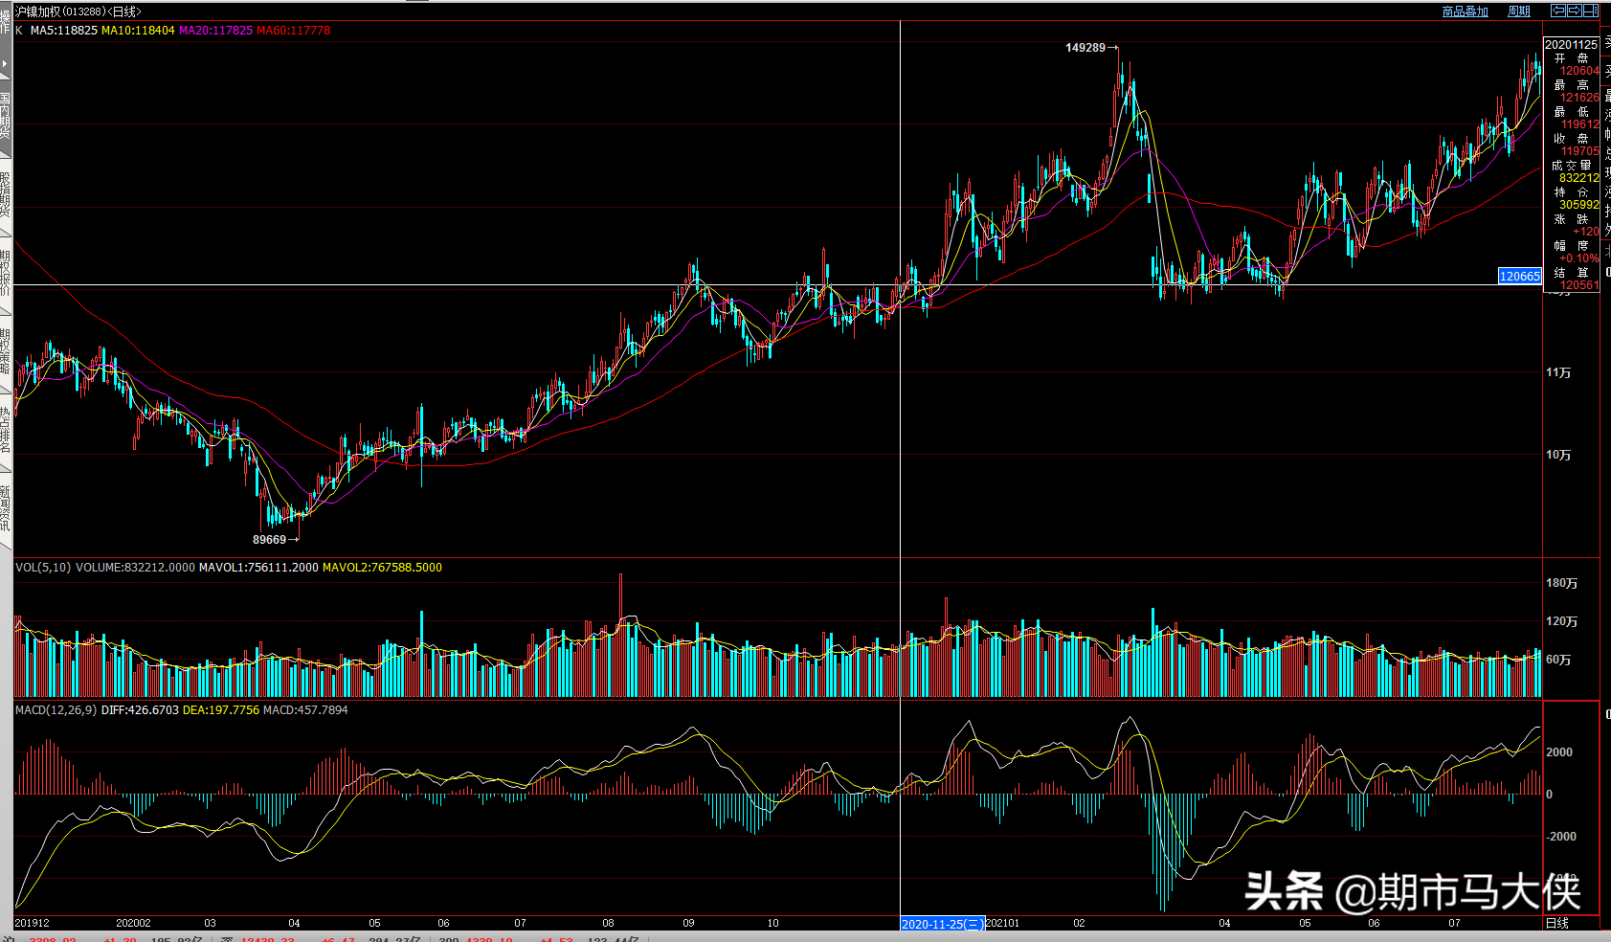Switch to the 股指期货 sidebar tab
Screen dimensions: 1611x942
(x=6, y=195)
